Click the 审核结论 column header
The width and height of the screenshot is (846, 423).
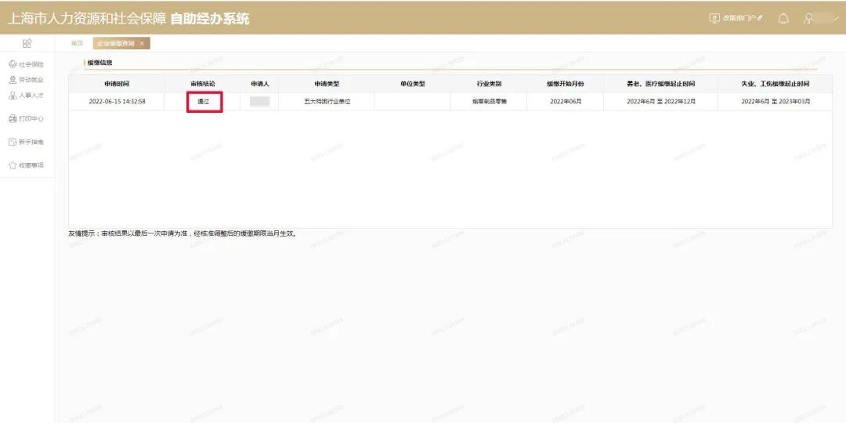pyautogui.click(x=203, y=83)
